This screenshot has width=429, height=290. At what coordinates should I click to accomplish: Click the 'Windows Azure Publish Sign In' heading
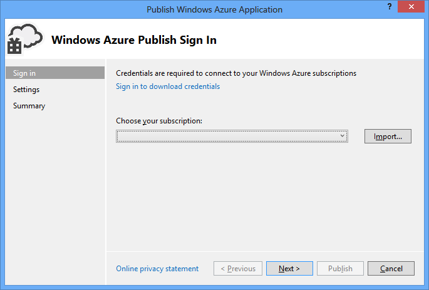(134, 40)
